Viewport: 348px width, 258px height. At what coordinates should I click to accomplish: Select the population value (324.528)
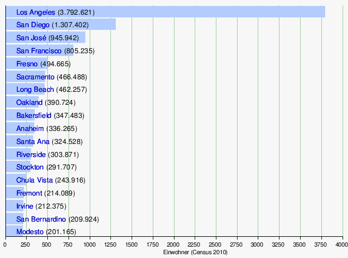tap(67, 141)
